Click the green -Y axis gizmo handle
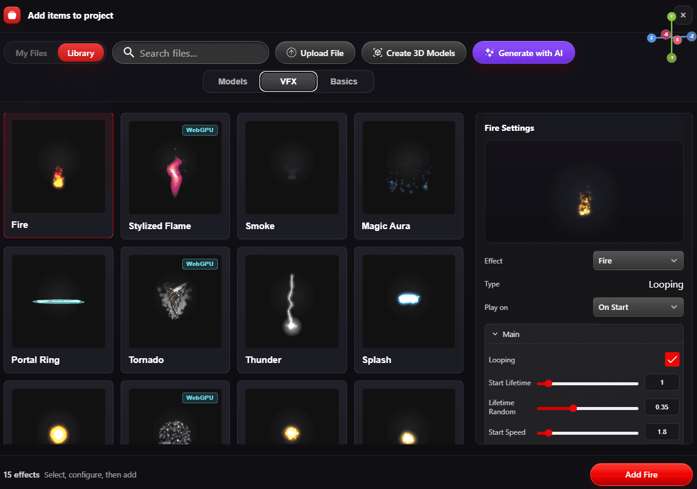This screenshot has width=697, height=489. [672, 58]
